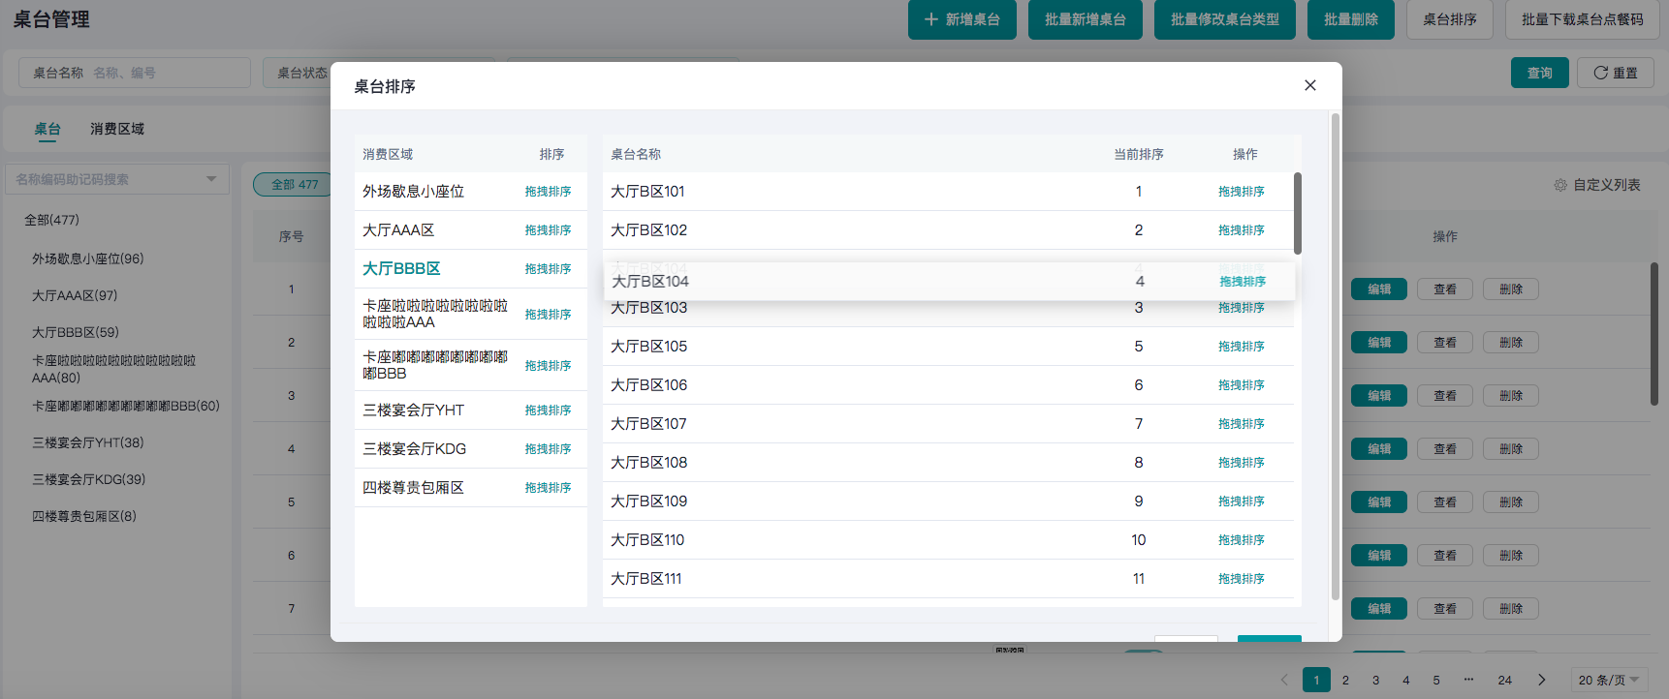Image resolution: width=1669 pixels, height=699 pixels.
Task: Go to page 2 in pagination
Action: [x=1345, y=680]
